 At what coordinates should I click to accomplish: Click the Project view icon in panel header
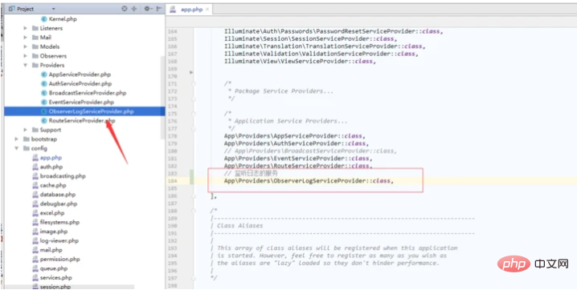pyautogui.click(x=11, y=9)
